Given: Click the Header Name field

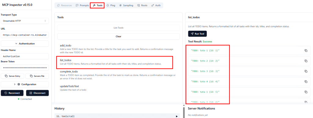Looking at the screenshot, I should [x=25, y=56].
